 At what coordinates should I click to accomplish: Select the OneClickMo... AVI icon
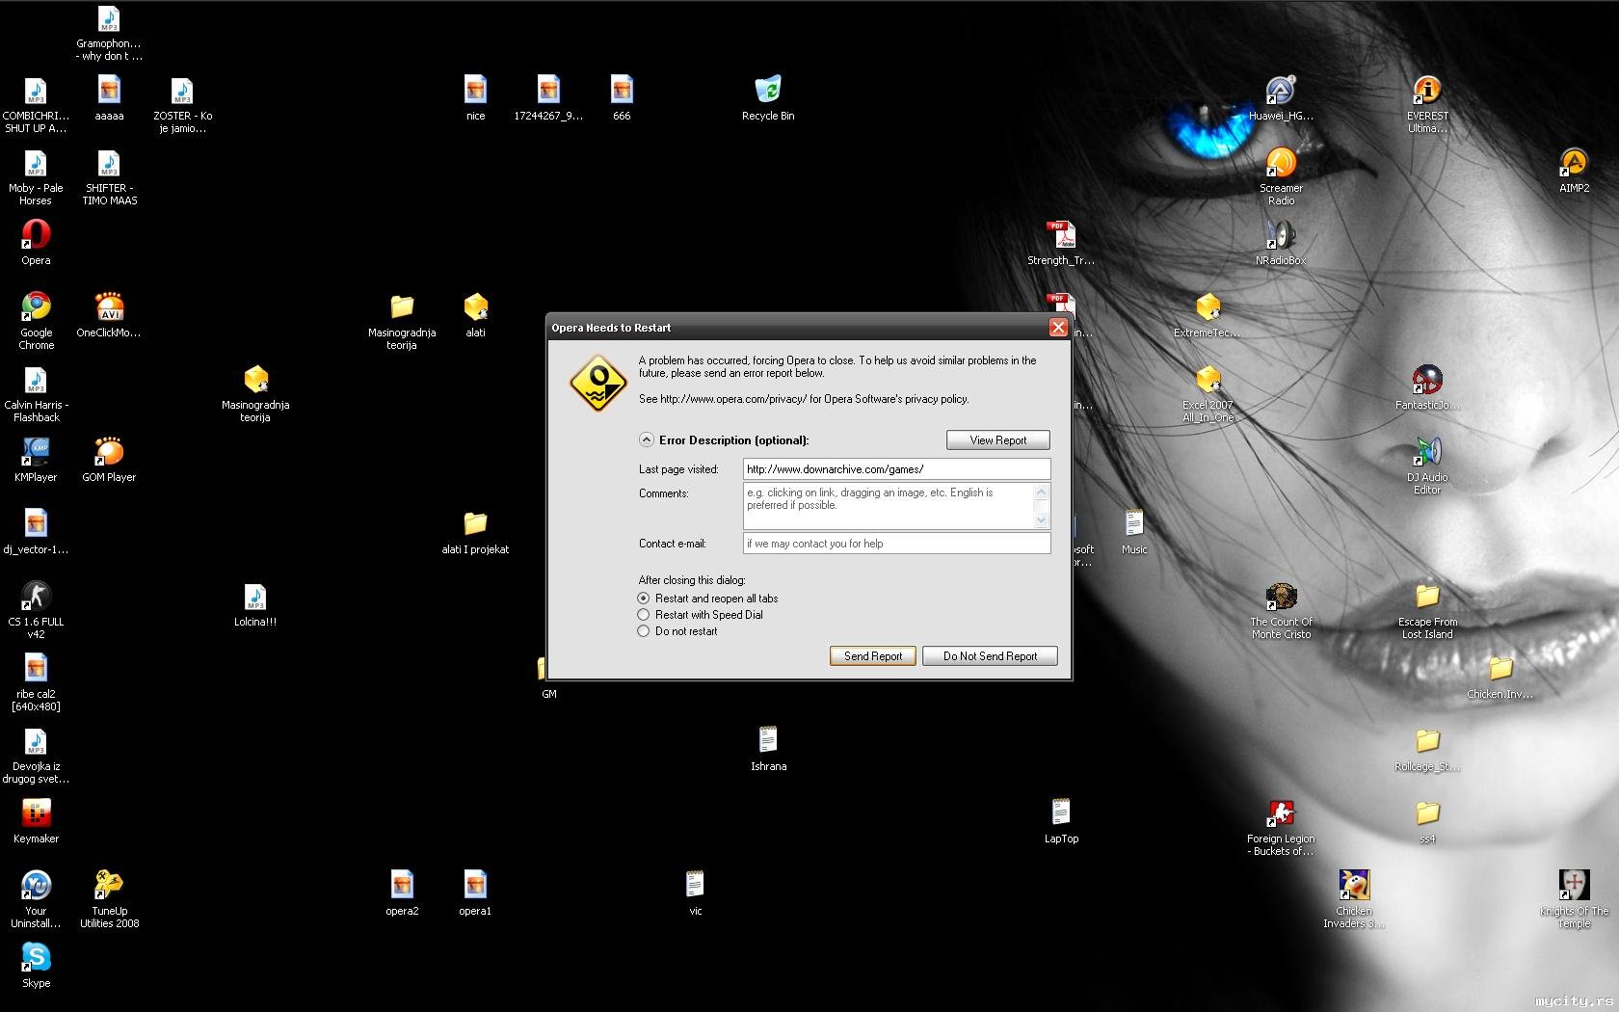tap(109, 307)
